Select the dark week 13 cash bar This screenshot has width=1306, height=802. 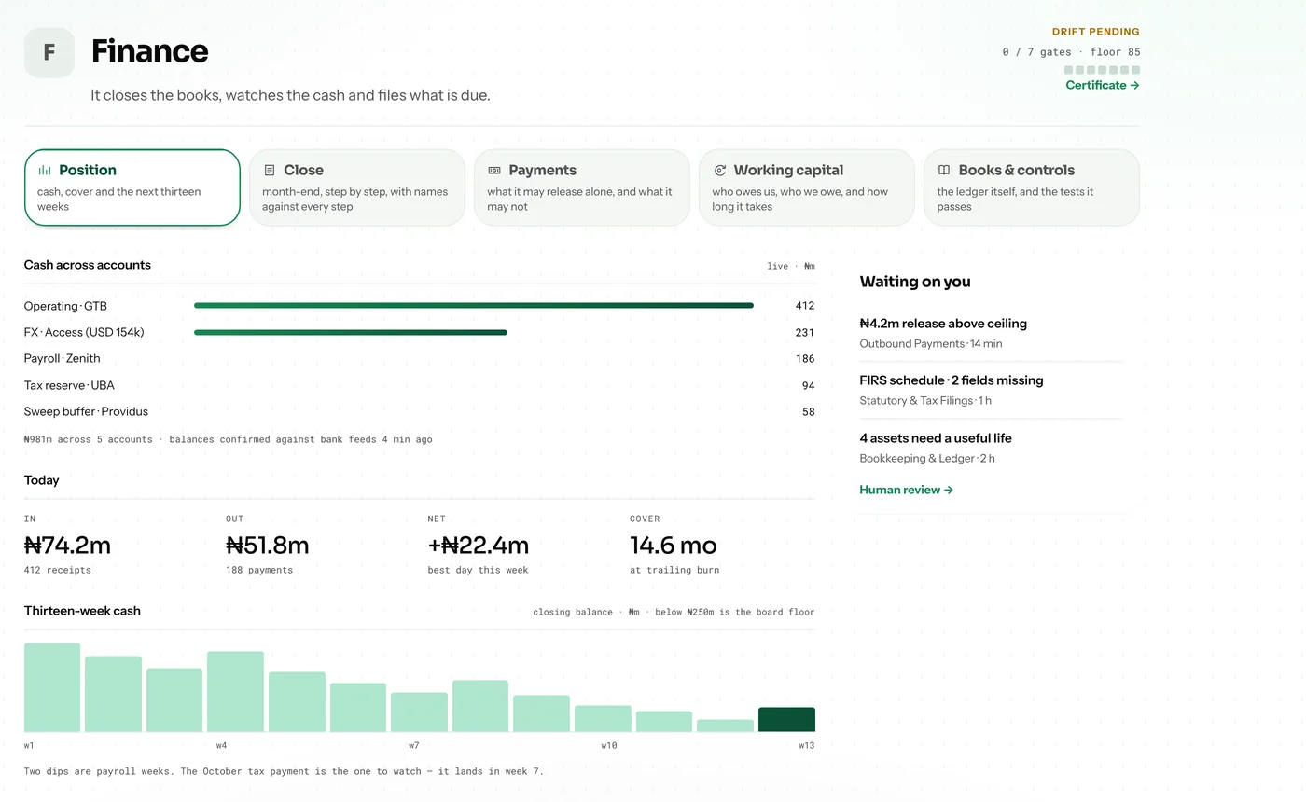tap(786, 720)
